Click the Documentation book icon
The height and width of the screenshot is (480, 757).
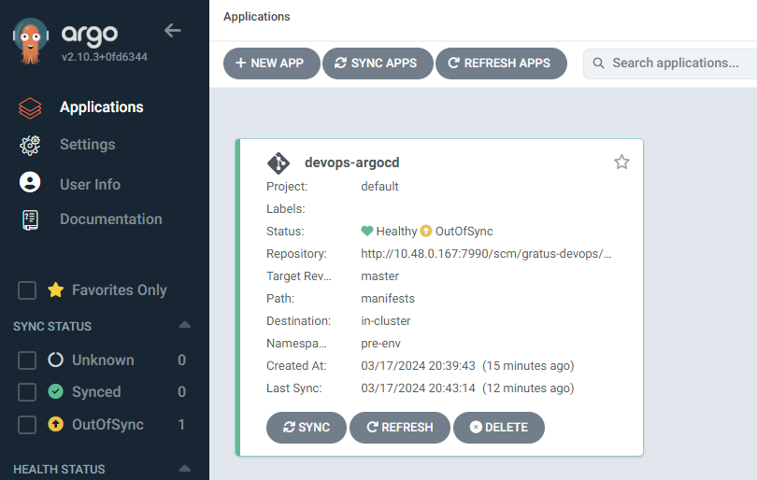[30, 219]
